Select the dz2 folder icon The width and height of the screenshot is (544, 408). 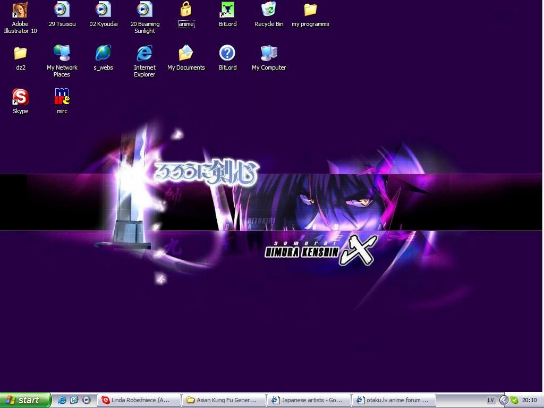pos(21,58)
